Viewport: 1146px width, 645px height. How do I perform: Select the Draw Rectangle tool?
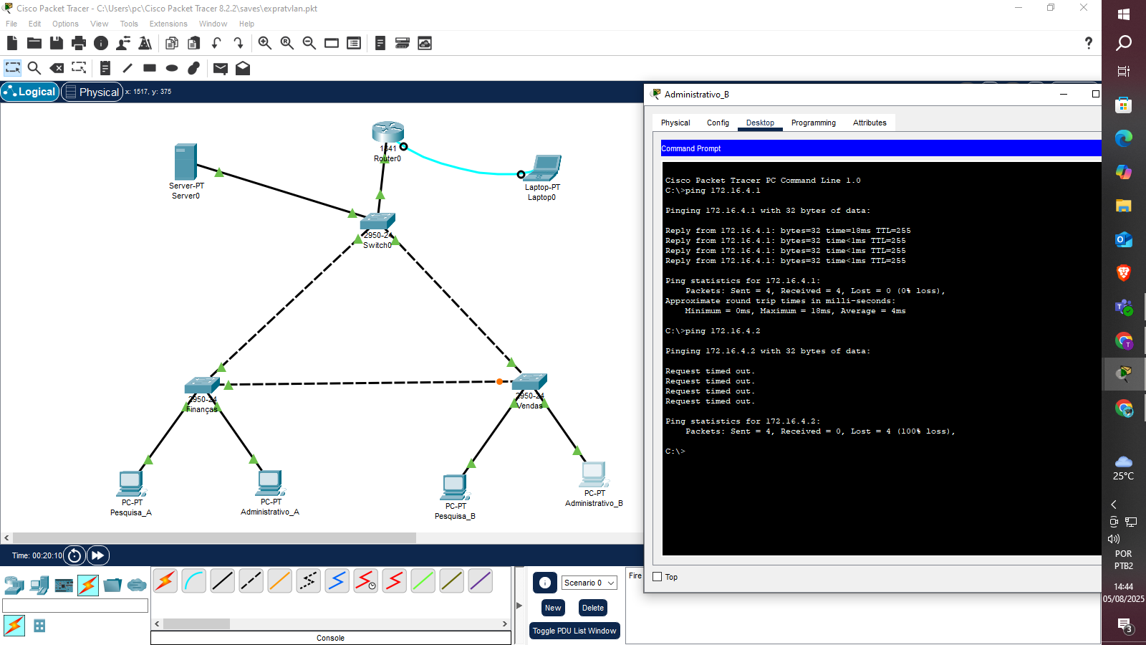point(150,68)
